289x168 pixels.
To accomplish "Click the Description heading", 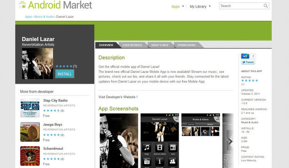I will [x=111, y=58].
